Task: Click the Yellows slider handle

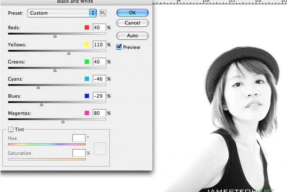Action: pyautogui.click(x=69, y=53)
